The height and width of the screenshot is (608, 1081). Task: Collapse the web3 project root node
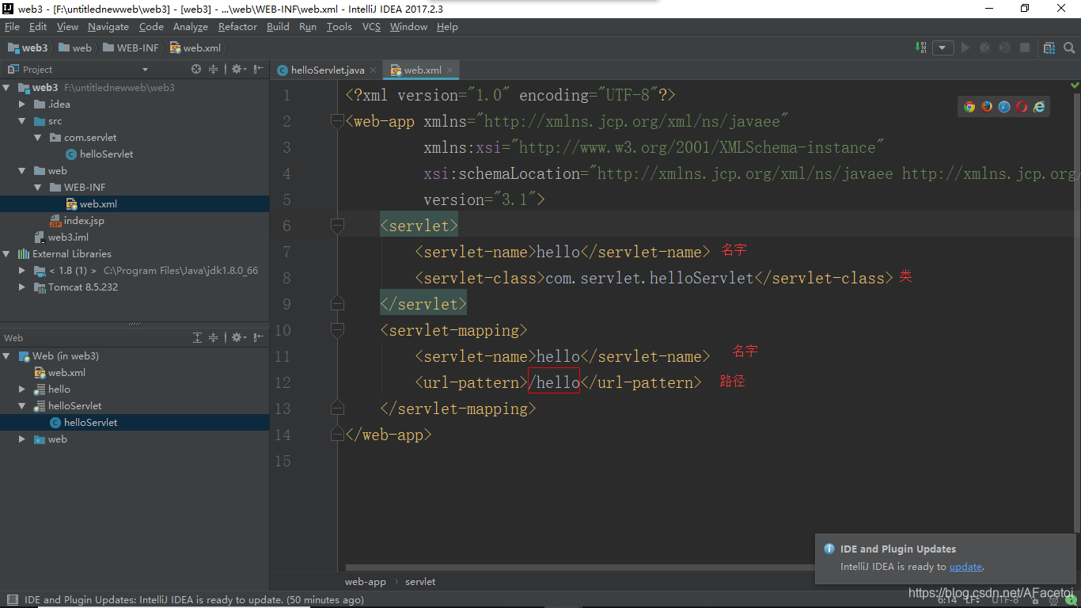[7, 88]
